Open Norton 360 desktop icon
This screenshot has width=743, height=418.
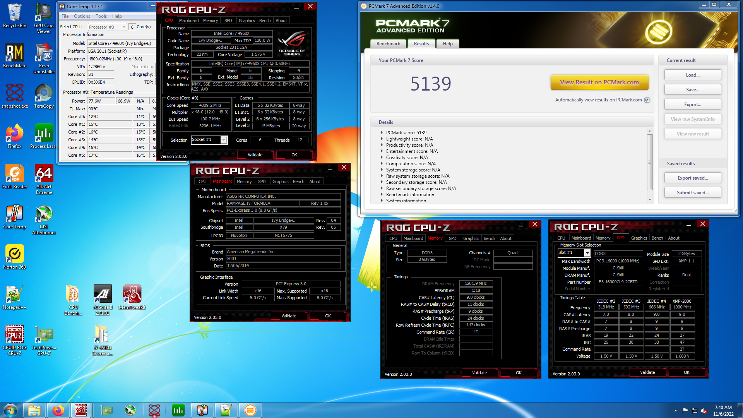click(15, 257)
